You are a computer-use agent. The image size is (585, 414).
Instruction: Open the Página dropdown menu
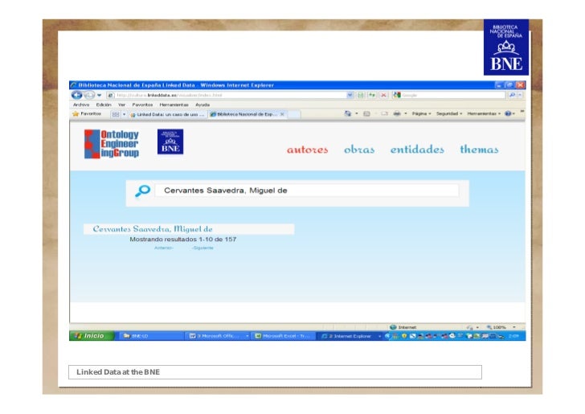coord(421,113)
